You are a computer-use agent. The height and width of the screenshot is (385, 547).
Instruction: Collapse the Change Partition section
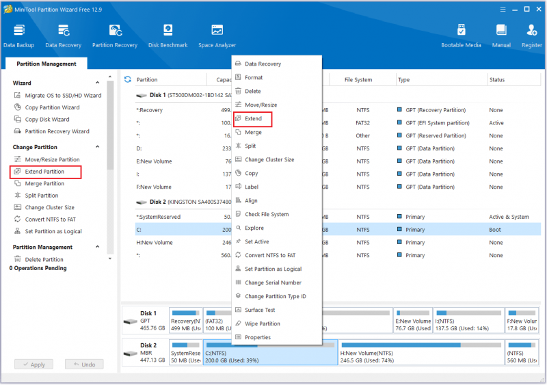97,147
